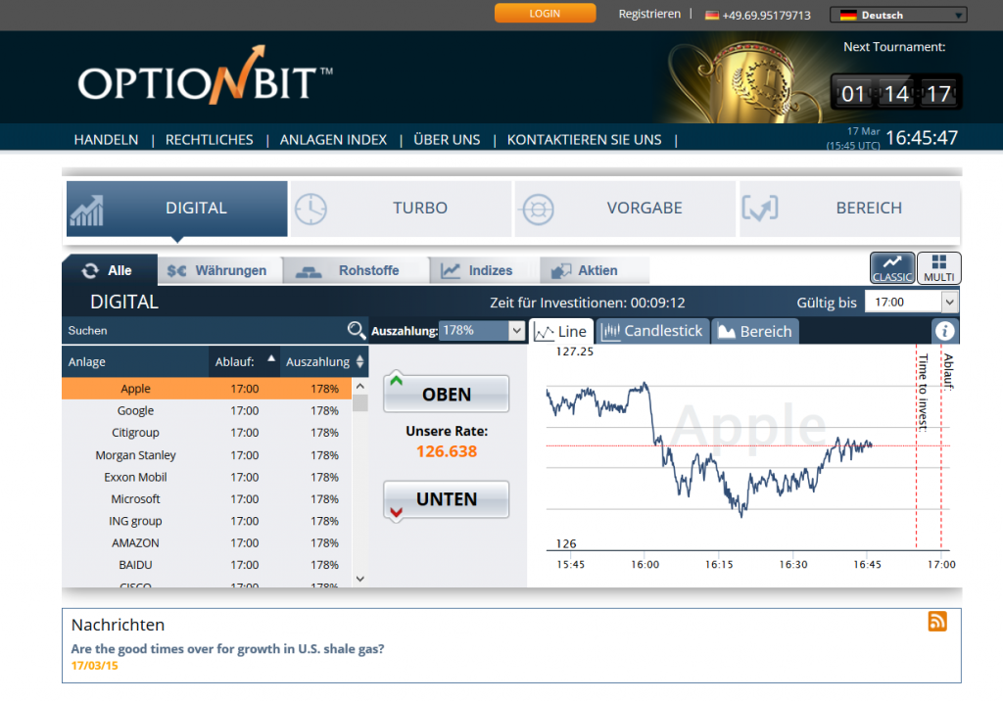Click the Nachrichten RSS feed icon
The image size is (1003, 702).
point(937,621)
